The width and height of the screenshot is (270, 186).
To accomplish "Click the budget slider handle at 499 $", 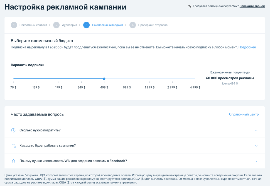I will (x=104, y=79).
